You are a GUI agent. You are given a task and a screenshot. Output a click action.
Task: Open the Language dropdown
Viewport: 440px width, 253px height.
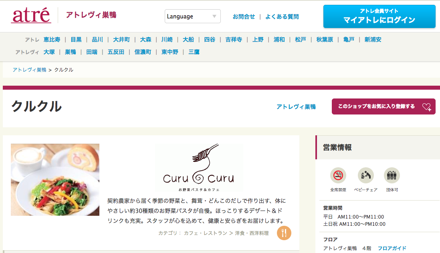point(192,16)
